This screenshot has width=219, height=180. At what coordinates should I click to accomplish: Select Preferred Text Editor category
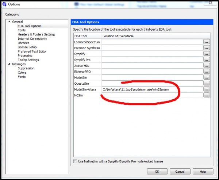[32, 51]
